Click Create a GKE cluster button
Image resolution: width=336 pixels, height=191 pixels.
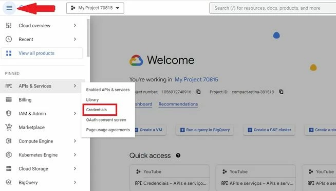[x=269, y=130]
